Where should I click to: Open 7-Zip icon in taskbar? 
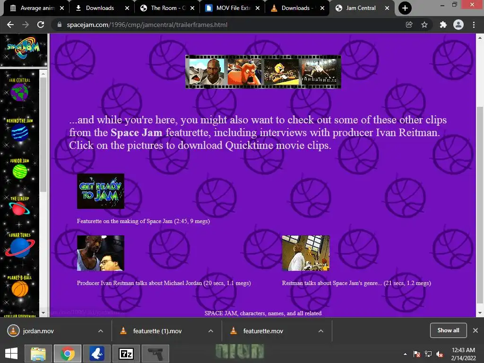[126, 354]
